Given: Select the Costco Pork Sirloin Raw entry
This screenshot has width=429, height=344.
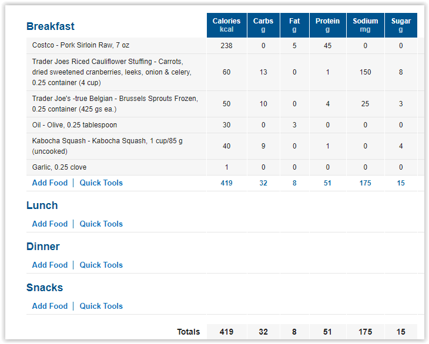Looking at the screenshot, I should (x=81, y=45).
